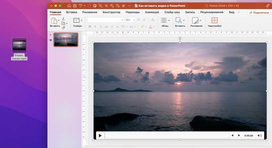Apply the text highlight color pen
This screenshot has width=272, height=148.
point(143,26)
